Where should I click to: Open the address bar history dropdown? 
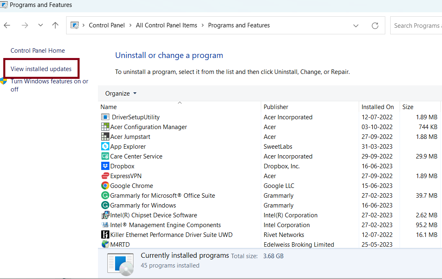pyautogui.click(x=356, y=26)
